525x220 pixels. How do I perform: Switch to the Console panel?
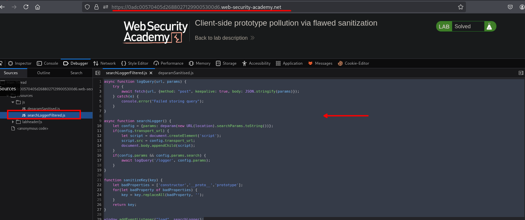(48, 63)
